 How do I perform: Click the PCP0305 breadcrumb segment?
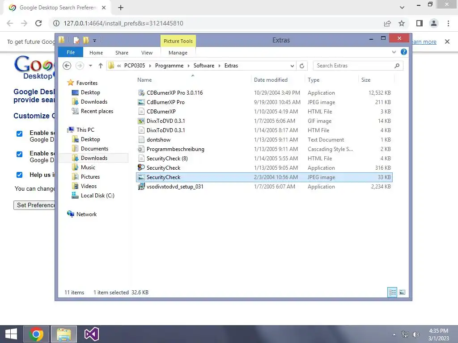(134, 66)
